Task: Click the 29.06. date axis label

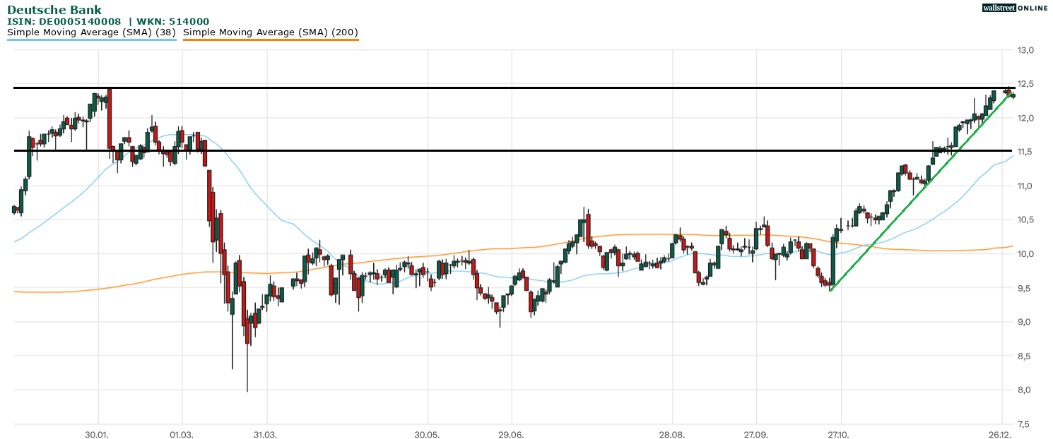Action: [x=511, y=433]
